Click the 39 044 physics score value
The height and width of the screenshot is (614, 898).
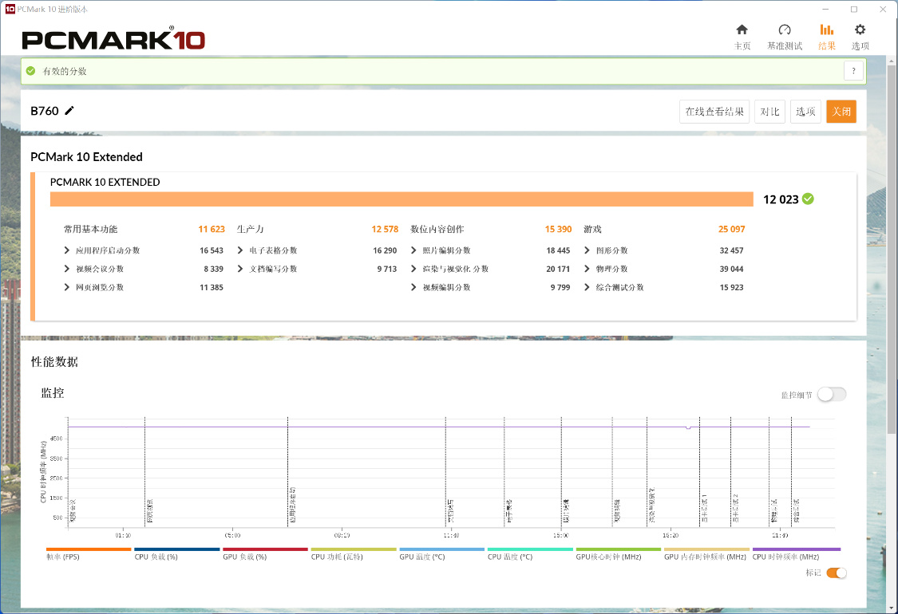pos(731,269)
